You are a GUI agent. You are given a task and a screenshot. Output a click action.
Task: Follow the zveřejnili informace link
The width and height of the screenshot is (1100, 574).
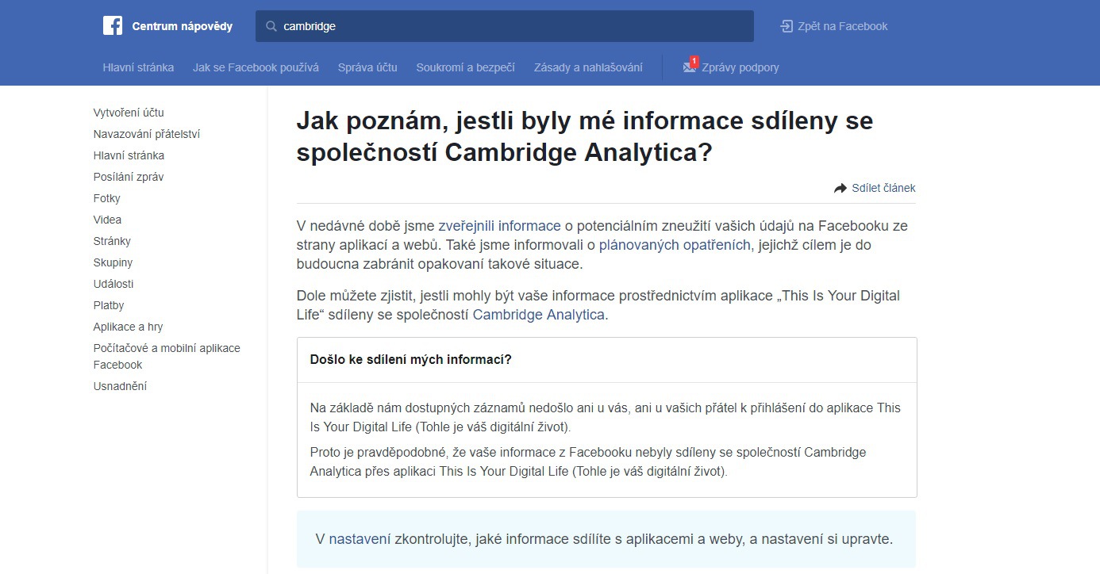tap(498, 225)
